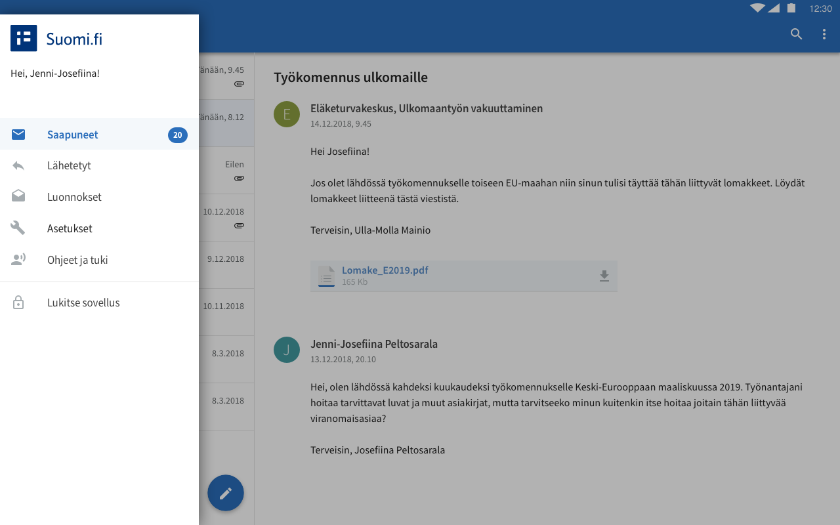
Task: Open the Asetukset menu item
Action: tap(99, 228)
